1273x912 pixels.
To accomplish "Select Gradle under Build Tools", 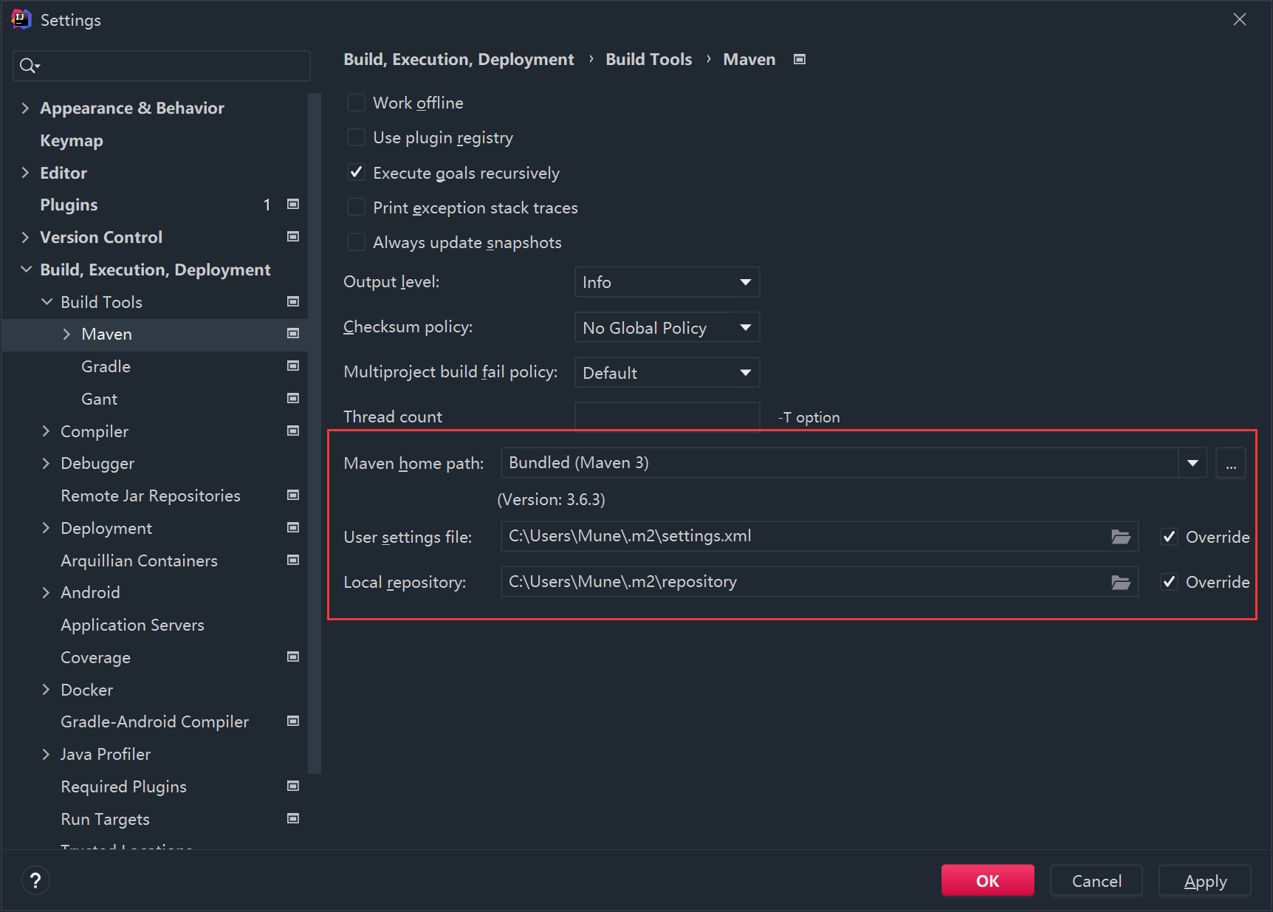I will (x=106, y=366).
